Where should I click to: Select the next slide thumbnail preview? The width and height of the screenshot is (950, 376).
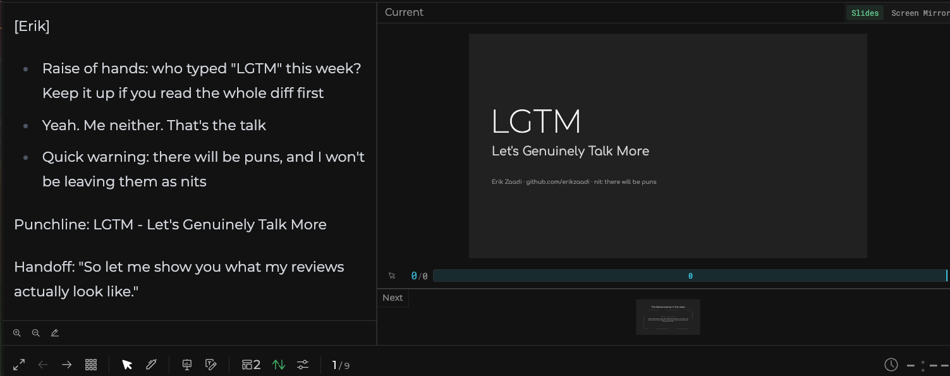pos(668,317)
